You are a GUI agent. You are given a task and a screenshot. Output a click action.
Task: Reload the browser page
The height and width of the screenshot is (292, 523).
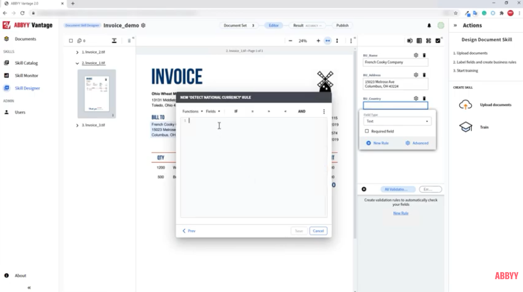[x=22, y=13]
